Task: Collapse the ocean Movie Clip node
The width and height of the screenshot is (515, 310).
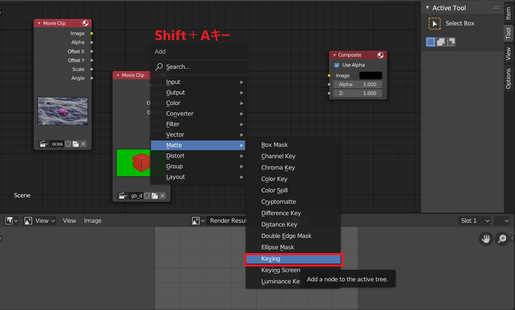Action: (x=39, y=23)
